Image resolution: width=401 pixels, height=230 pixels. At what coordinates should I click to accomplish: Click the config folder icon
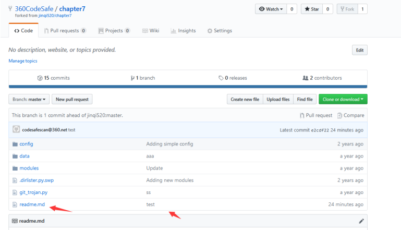click(x=15, y=144)
